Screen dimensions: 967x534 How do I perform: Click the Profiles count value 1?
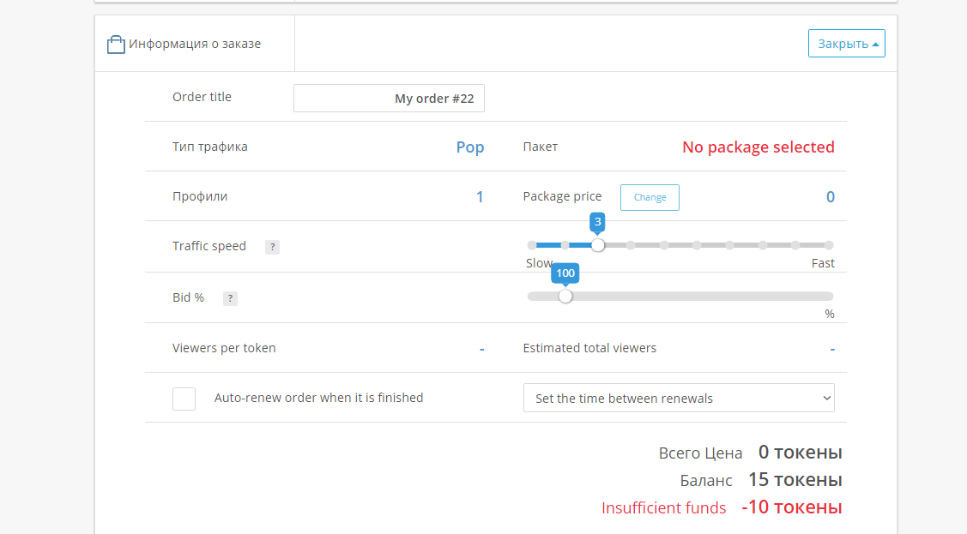[x=480, y=197]
